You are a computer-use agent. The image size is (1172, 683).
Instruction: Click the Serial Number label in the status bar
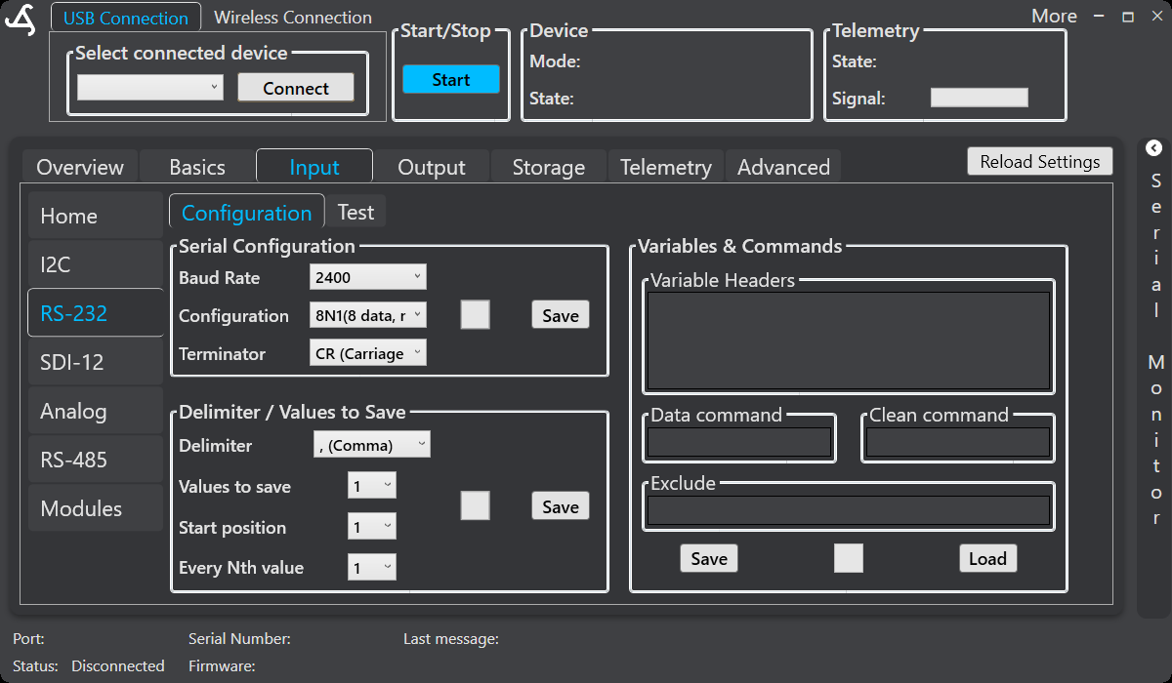[x=239, y=639]
